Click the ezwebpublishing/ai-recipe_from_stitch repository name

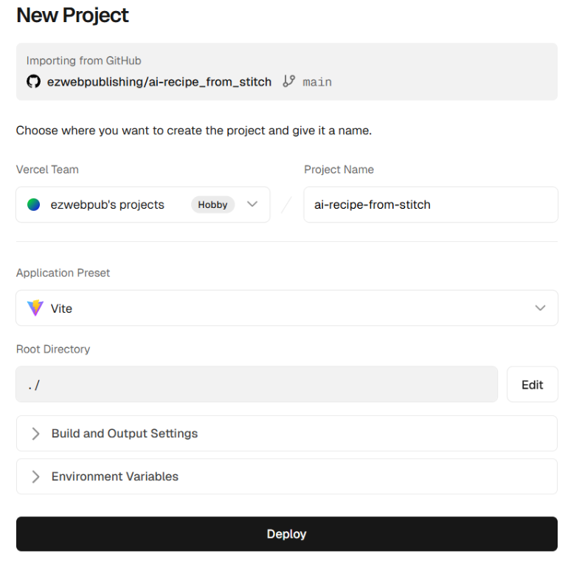pos(159,82)
